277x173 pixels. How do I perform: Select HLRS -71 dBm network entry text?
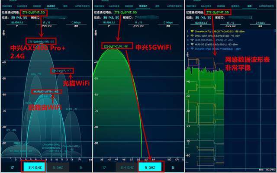[214, 40]
